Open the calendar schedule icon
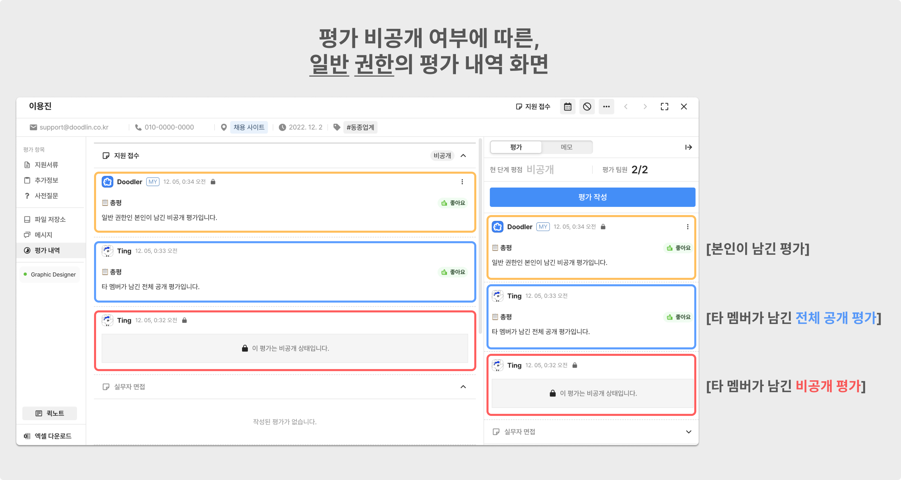 tap(567, 107)
